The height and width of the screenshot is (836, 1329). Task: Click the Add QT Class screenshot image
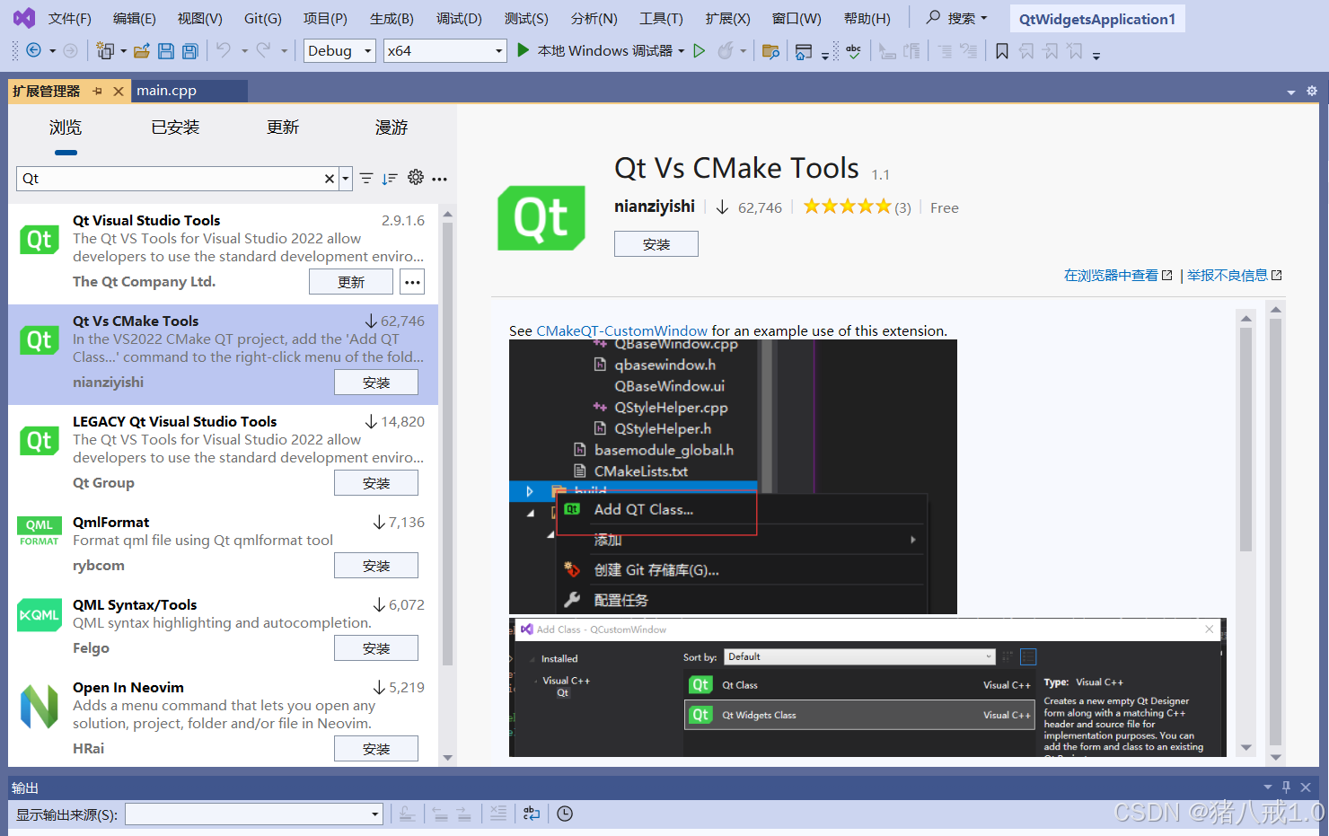click(733, 476)
